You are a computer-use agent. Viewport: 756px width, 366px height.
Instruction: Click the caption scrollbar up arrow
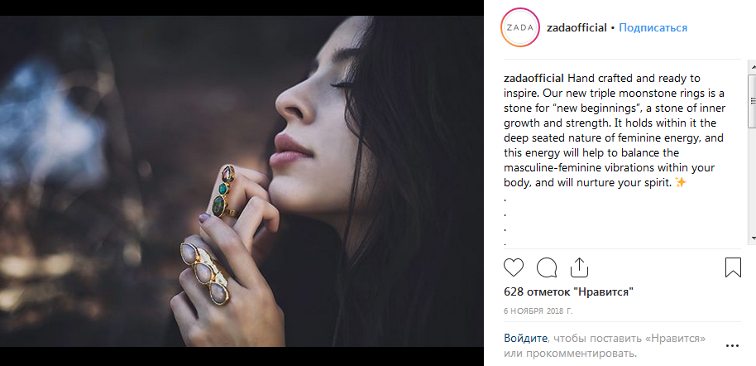pos(751,65)
